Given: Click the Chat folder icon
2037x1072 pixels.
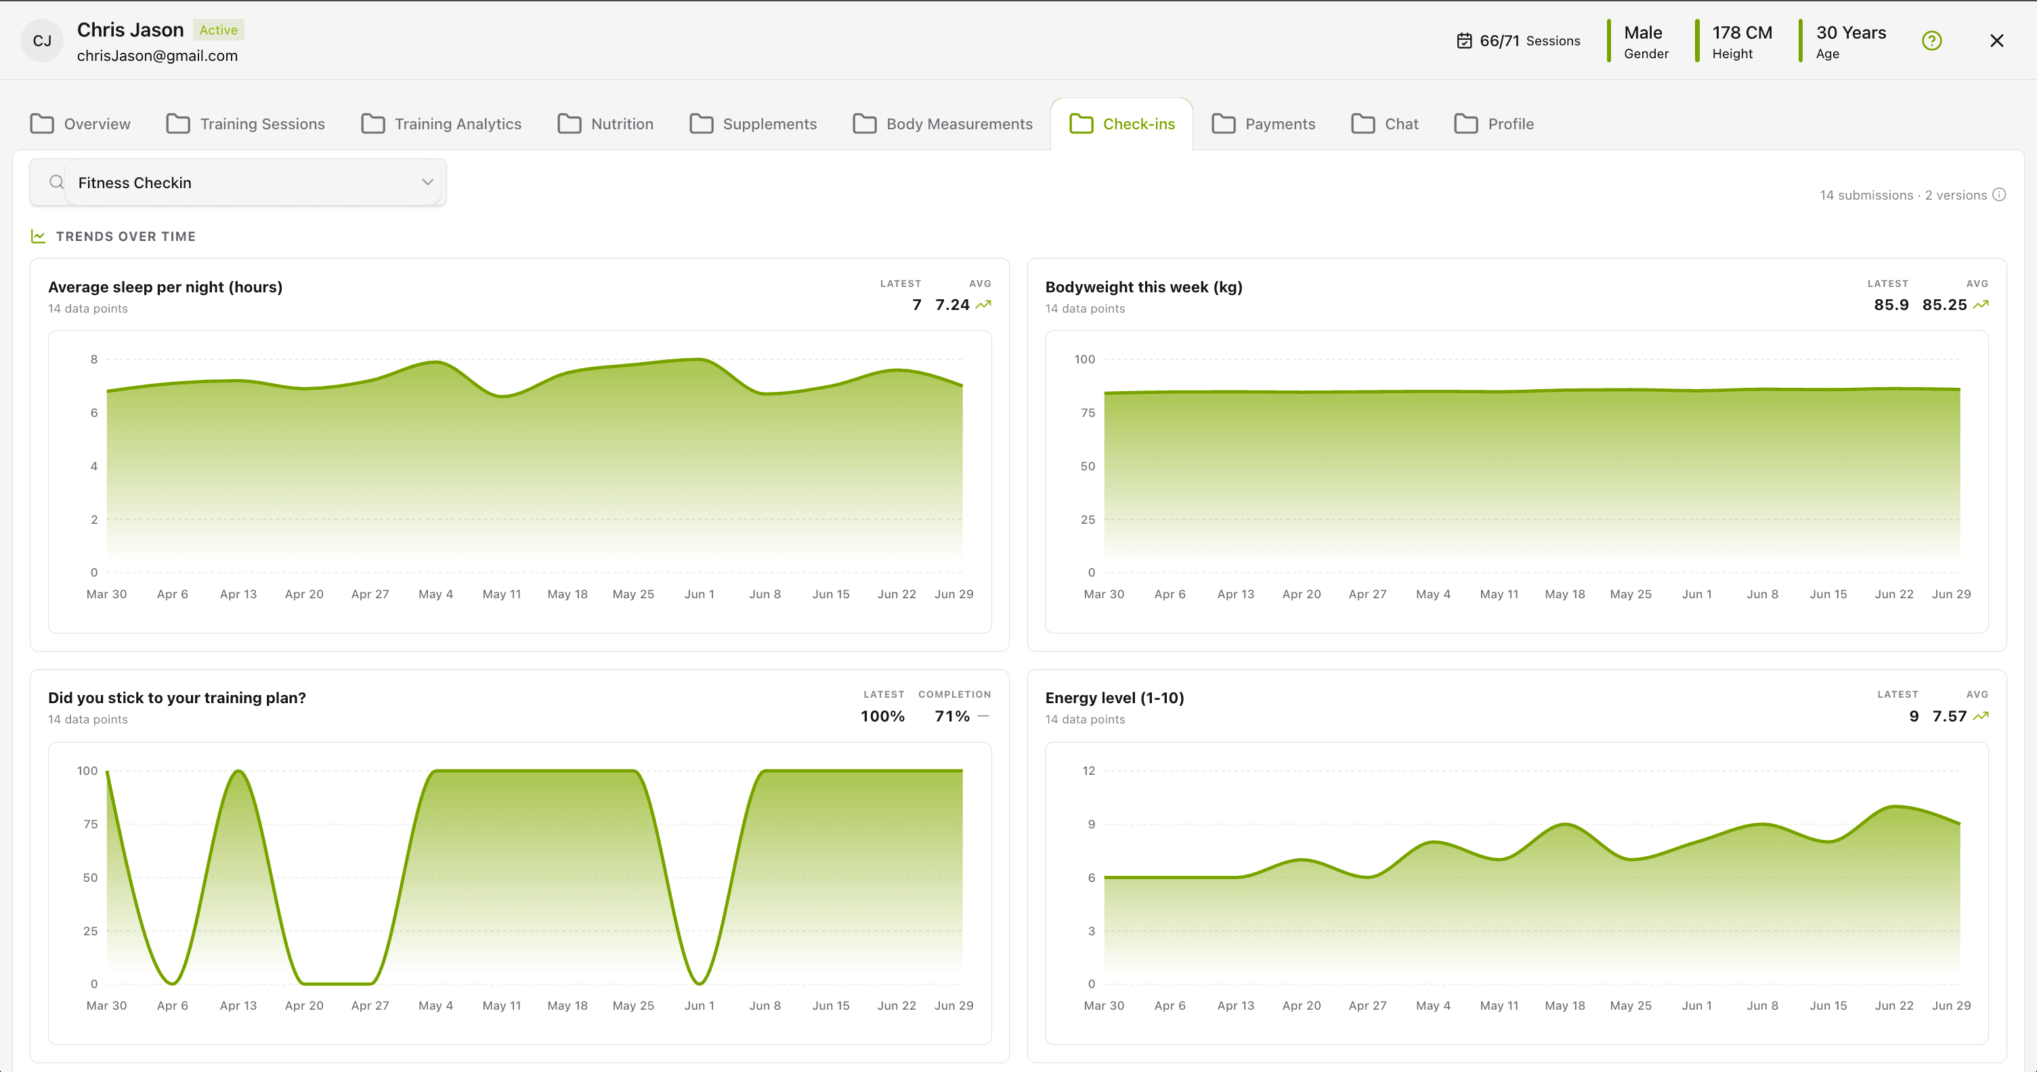Looking at the screenshot, I should pyautogui.click(x=1363, y=124).
